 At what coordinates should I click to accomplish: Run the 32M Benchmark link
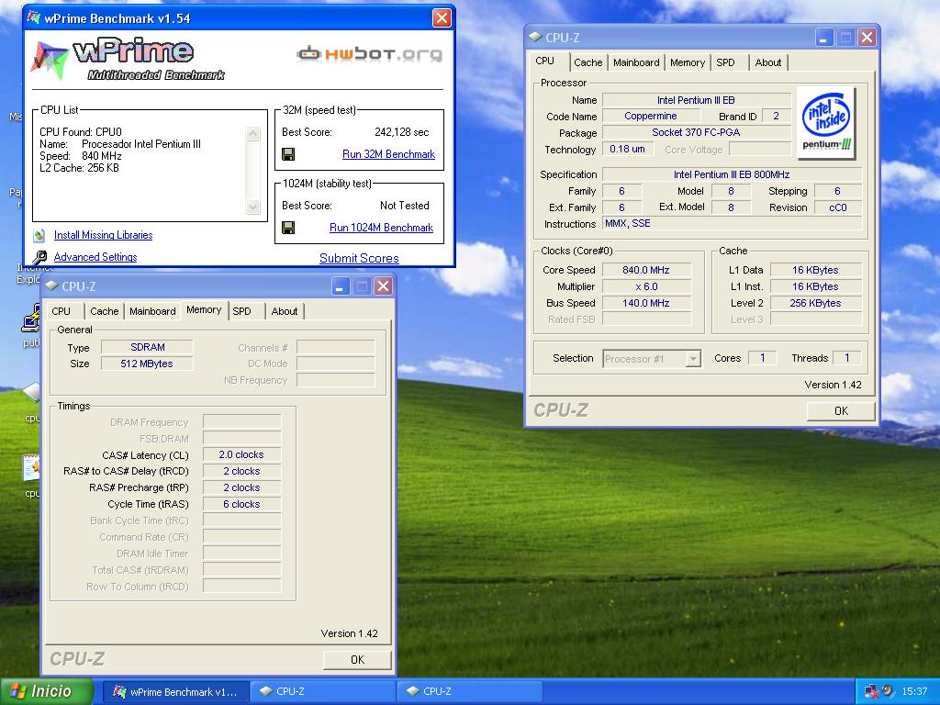pos(388,154)
